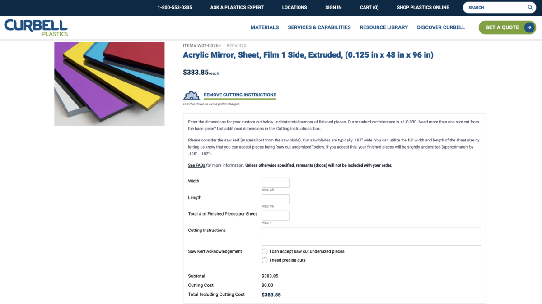The width and height of the screenshot is (542, 304).
Task: Click the Total Including Cutting Cost amount
Action: 271,295
